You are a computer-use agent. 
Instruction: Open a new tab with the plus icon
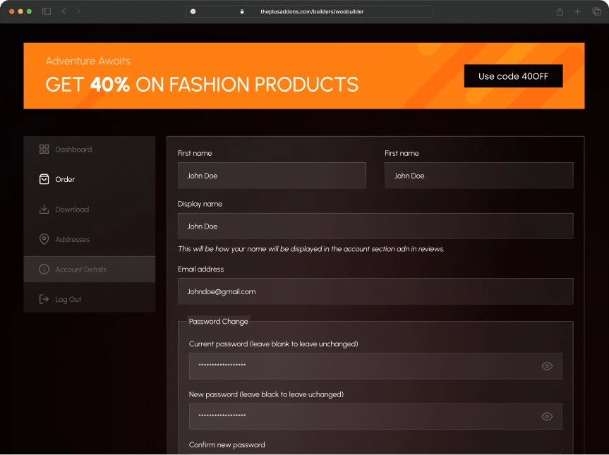[577, 11]
